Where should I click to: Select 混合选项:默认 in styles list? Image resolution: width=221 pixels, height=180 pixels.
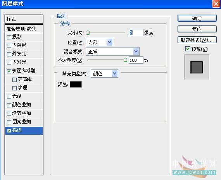pyautogui.click(x=24, y=29)
